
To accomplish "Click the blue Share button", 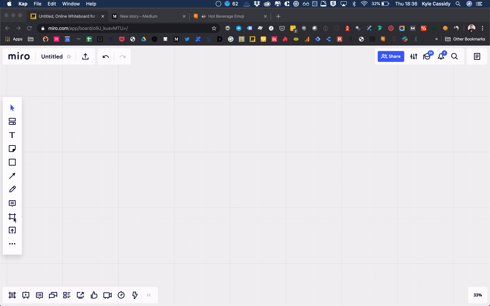I will point(391,56).
